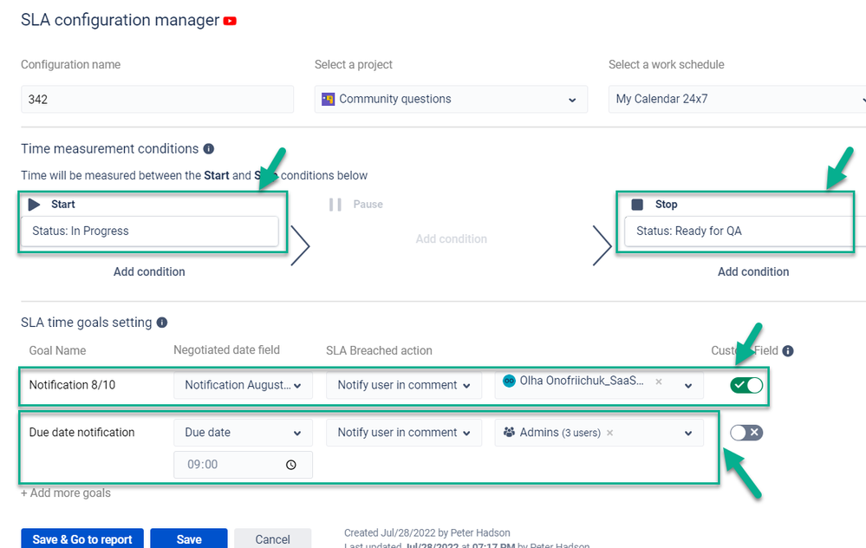The height and width of the screenshot is (548, 866).
Task: Enable the Due date notification toggle
Action: click(746, 433)
